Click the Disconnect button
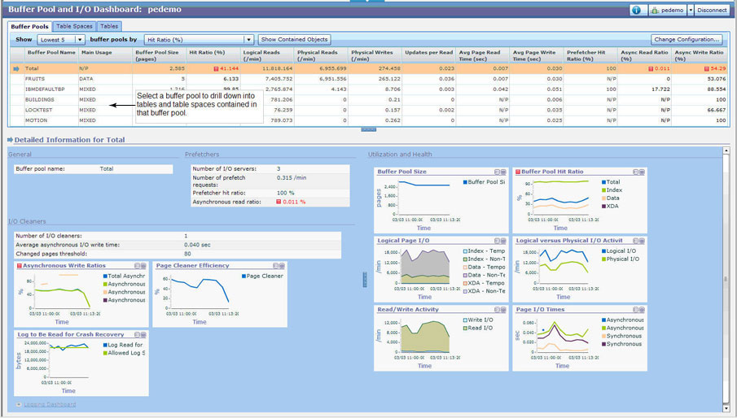 click(712, 10)
